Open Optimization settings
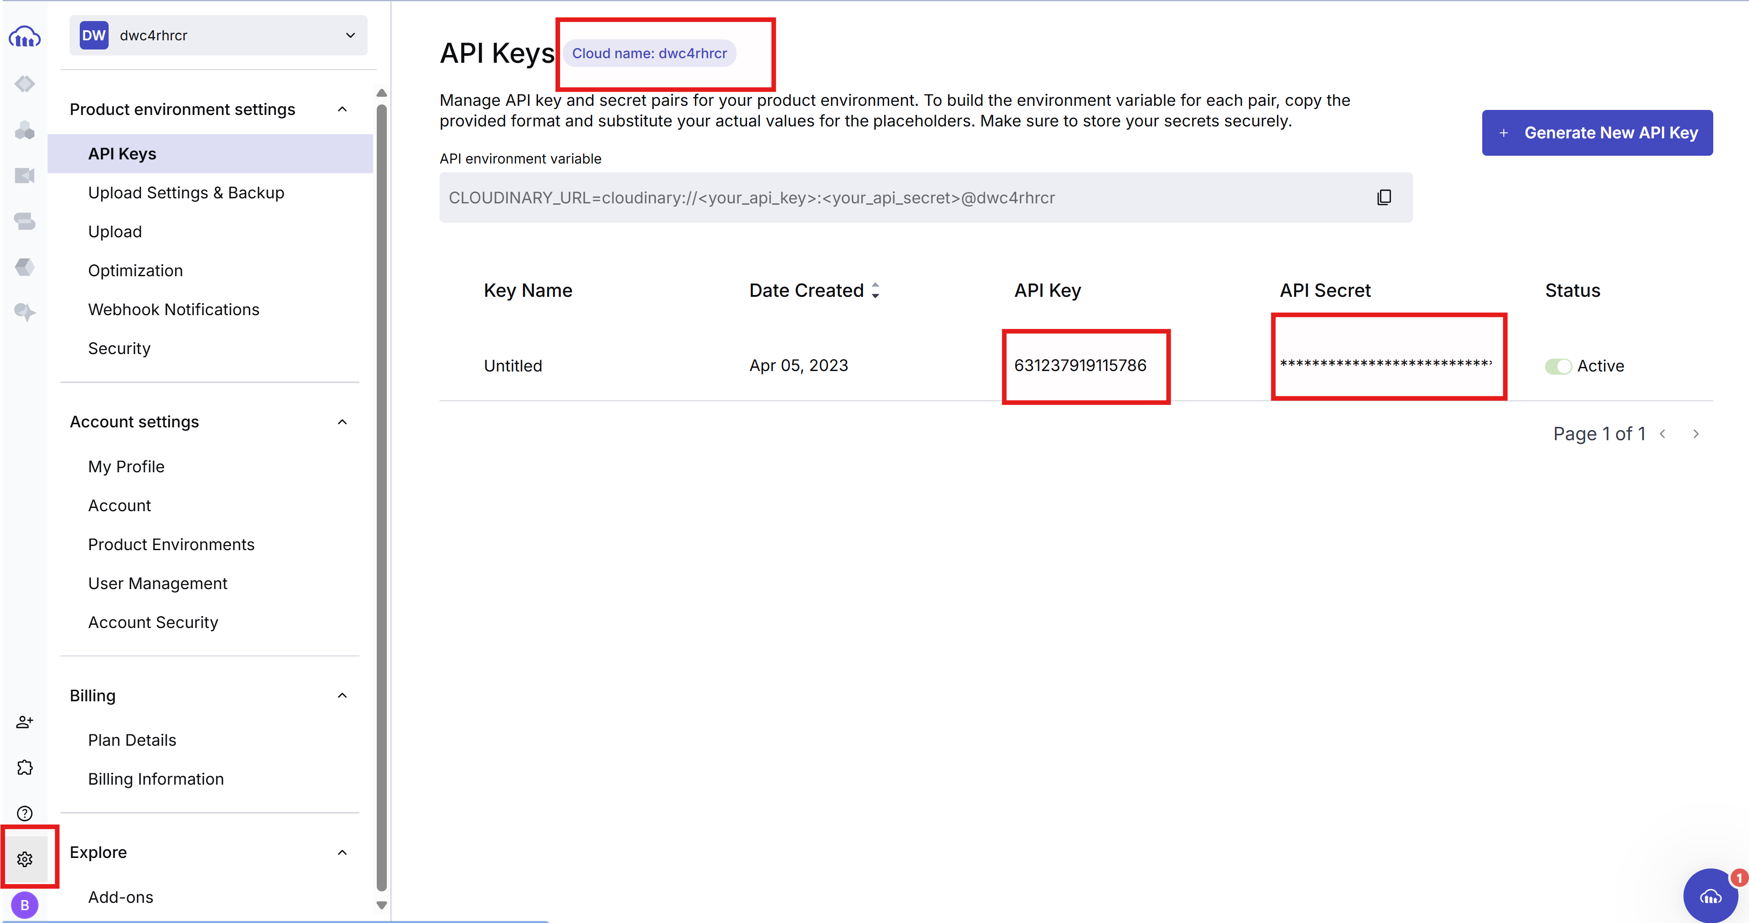 (x=135, y=271)
